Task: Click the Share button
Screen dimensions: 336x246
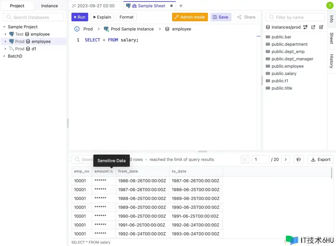Action: pos(246,17)
